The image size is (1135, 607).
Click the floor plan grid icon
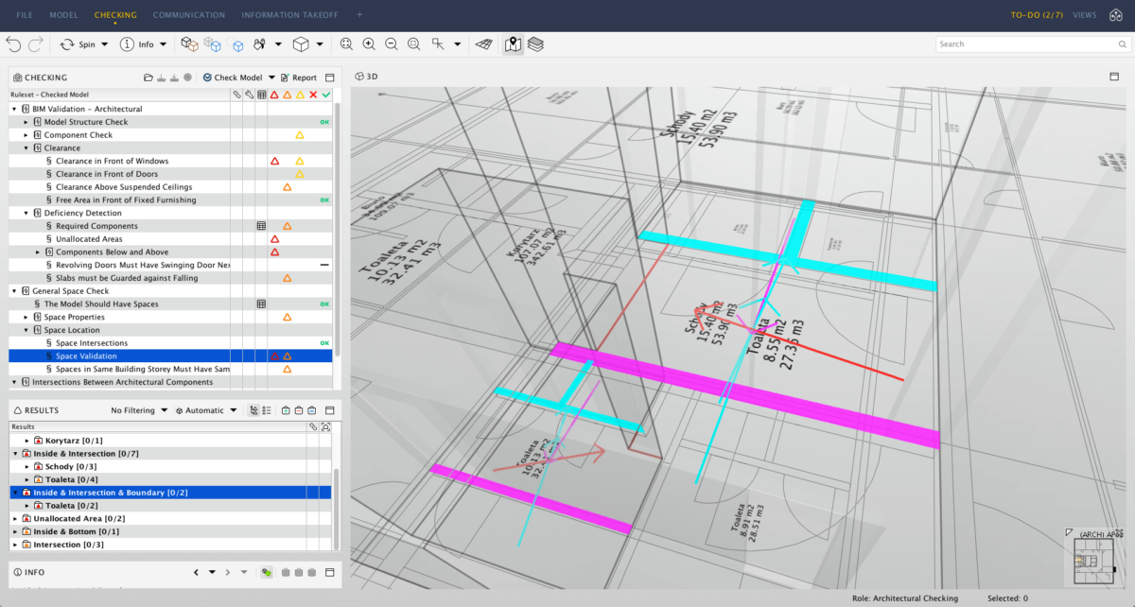[x=483, y=44]
